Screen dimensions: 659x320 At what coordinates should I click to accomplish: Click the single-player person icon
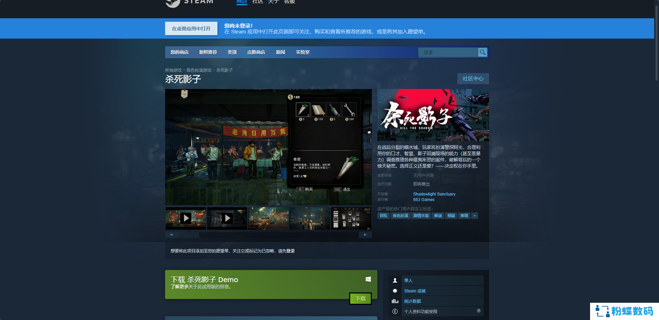tap(395, 280)
